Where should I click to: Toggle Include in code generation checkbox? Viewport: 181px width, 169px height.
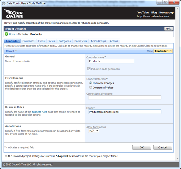[89, 69]
